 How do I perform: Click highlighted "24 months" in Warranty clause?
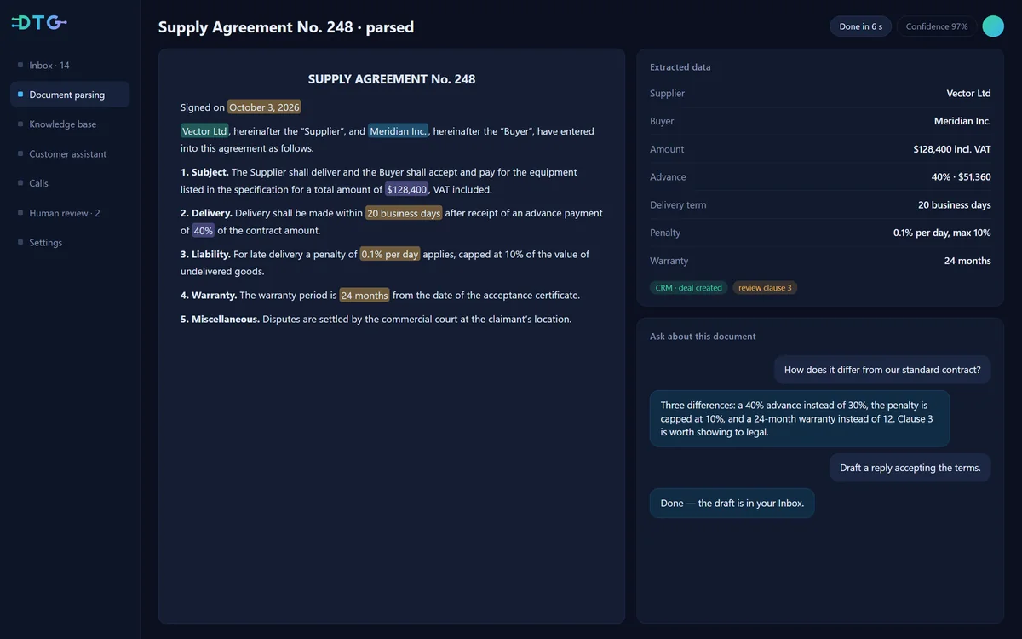pos(365,296)
